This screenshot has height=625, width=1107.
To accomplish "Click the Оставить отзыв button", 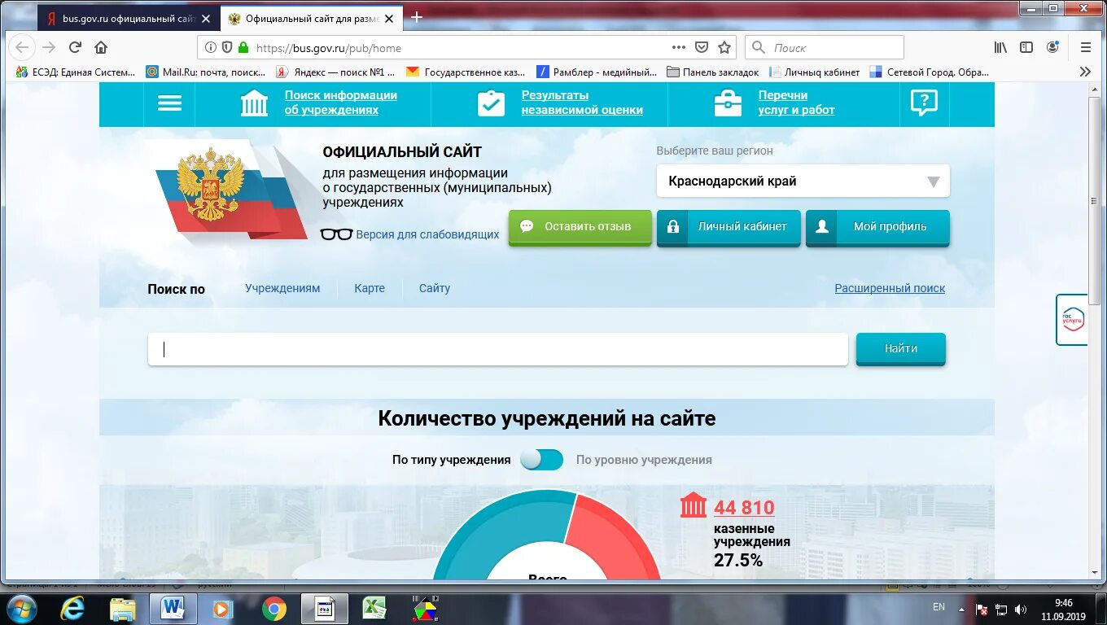I will click(580, 227).
